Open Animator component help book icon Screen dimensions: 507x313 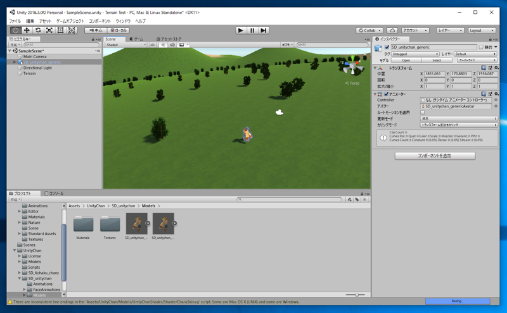[484, 94]
